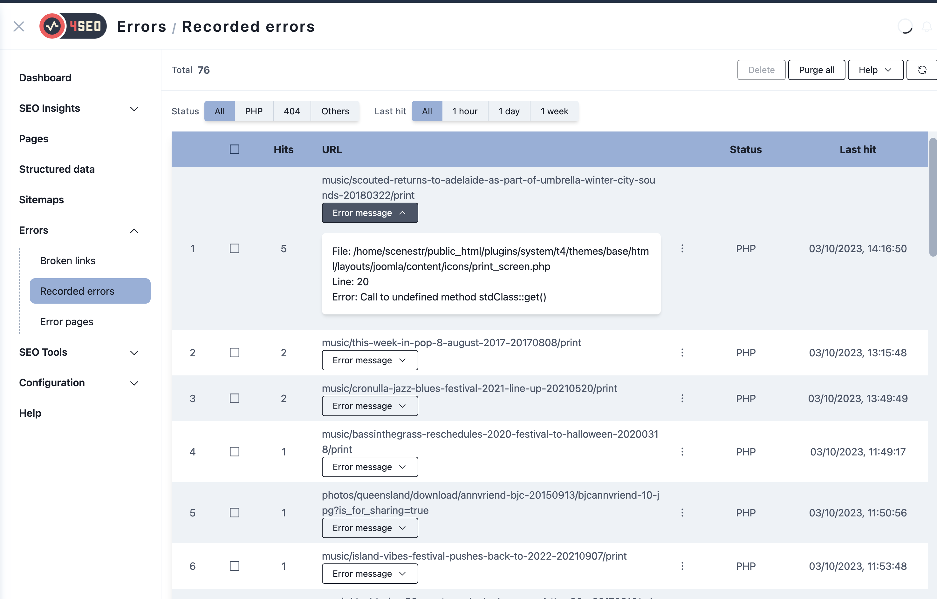Open the three-dot menu for row 4
This screenshot has height=599, width=937.
tap(682, 452)
